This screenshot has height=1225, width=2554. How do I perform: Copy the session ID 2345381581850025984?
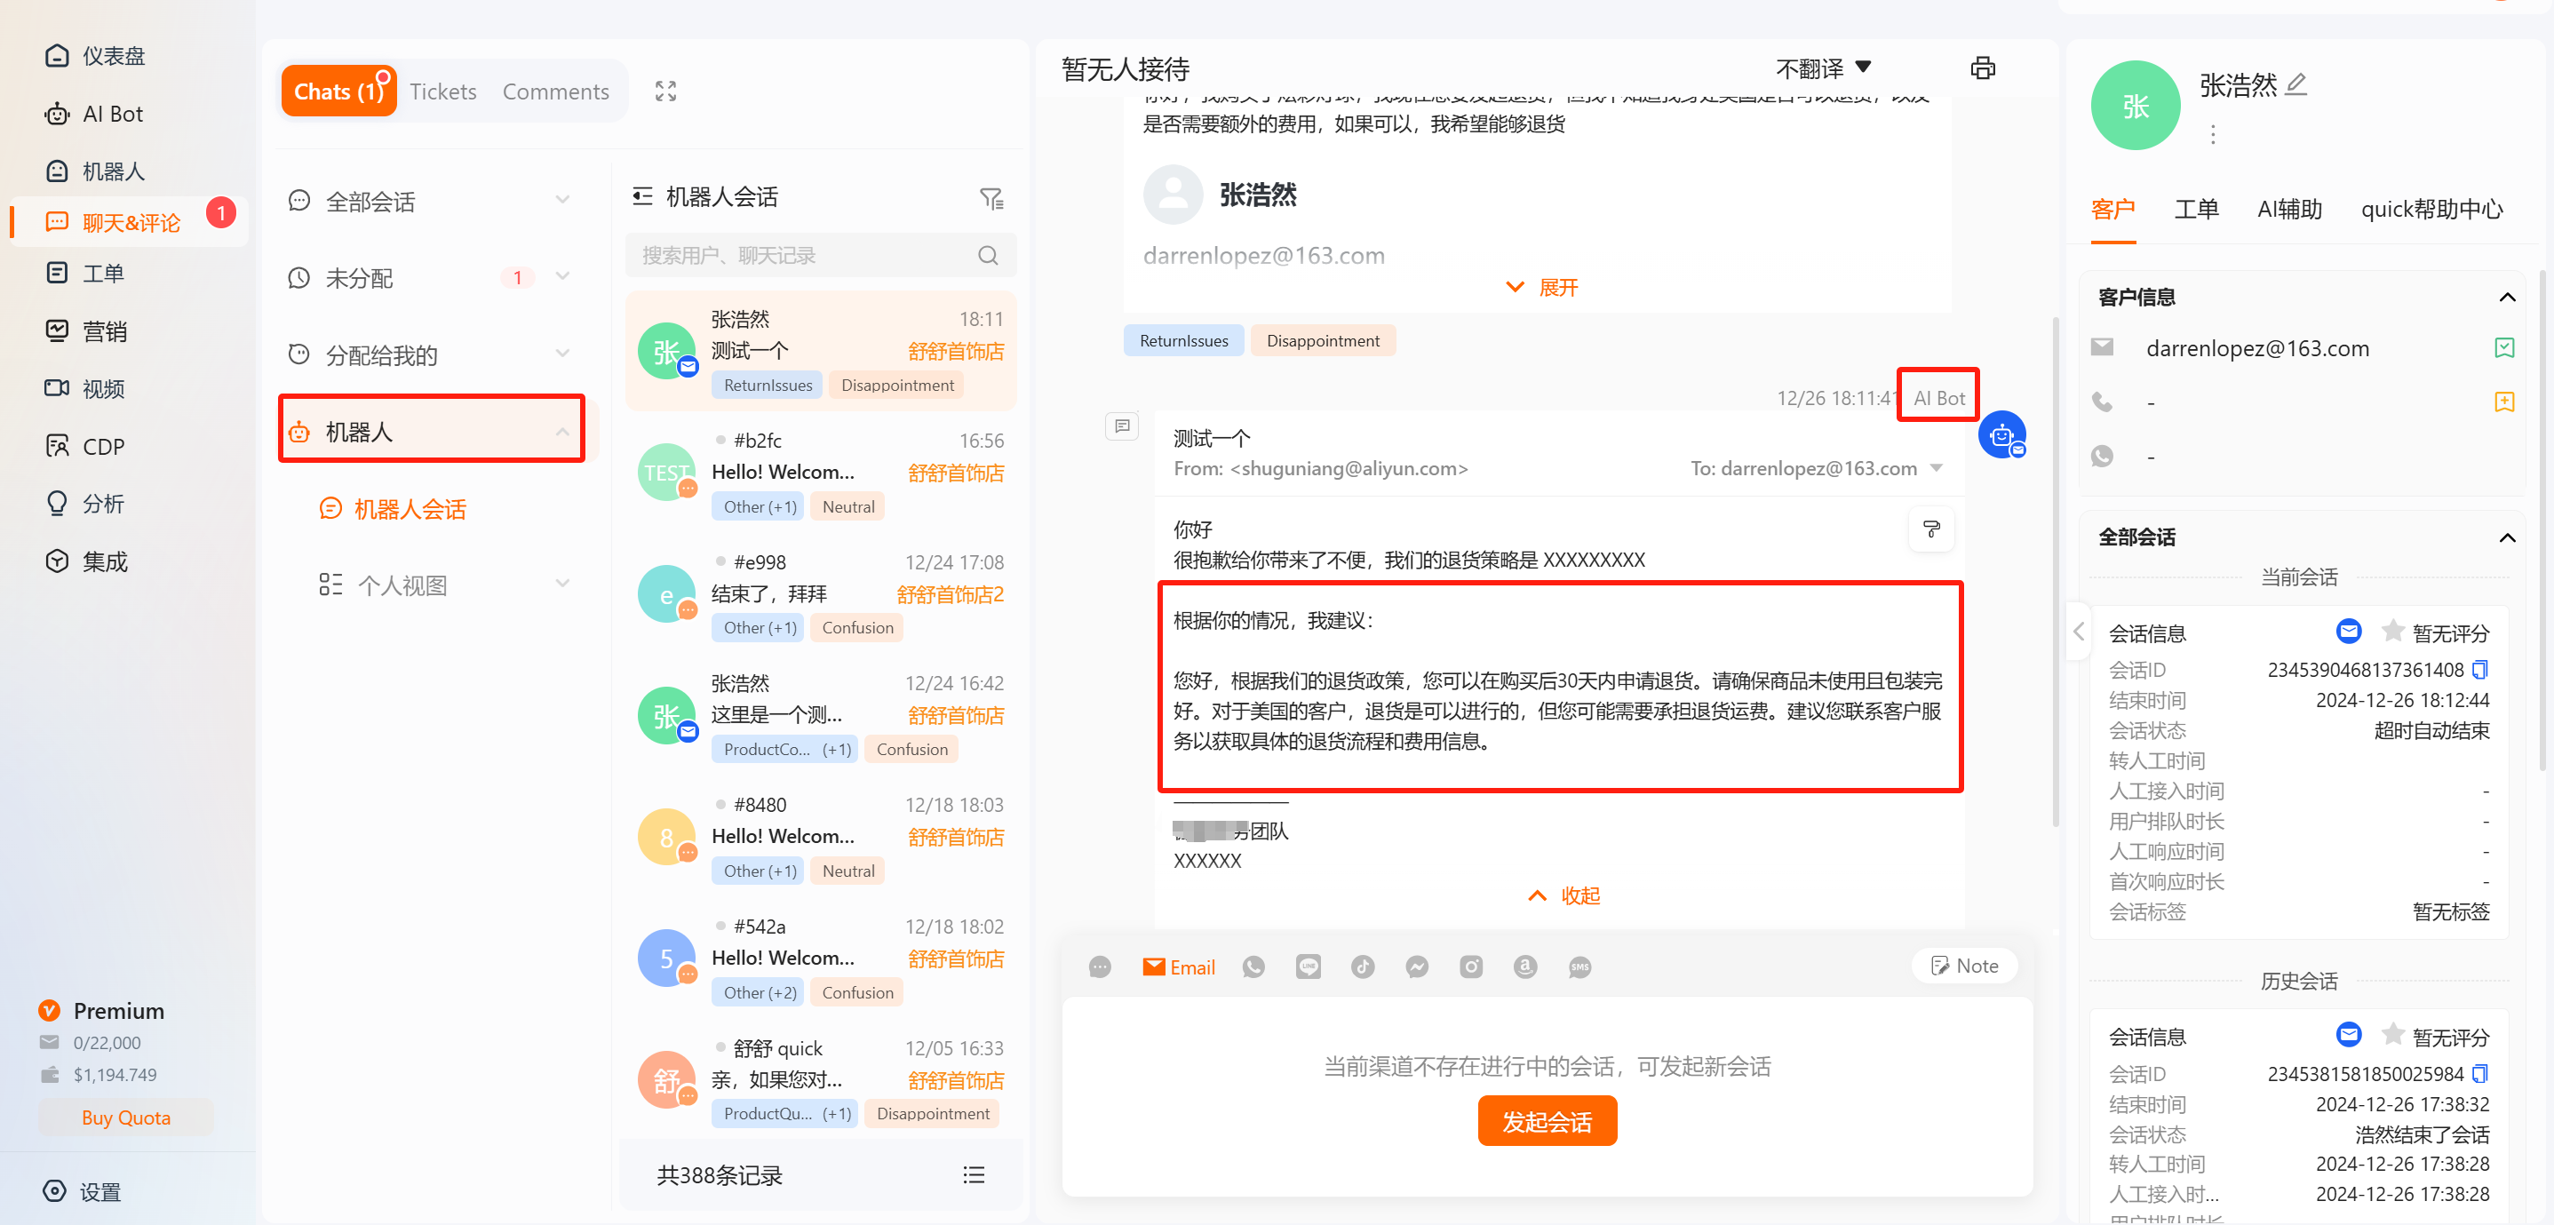[x=2480, y=1073]
